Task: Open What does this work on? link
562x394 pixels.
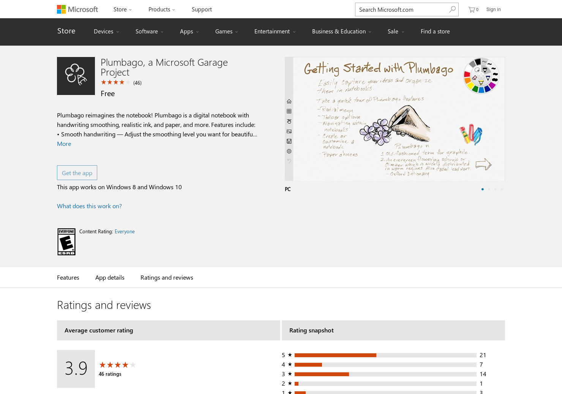Action: pyautogui.click(x=90, y=206)
